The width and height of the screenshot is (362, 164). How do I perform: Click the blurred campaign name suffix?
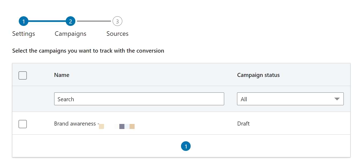(117, 126)
